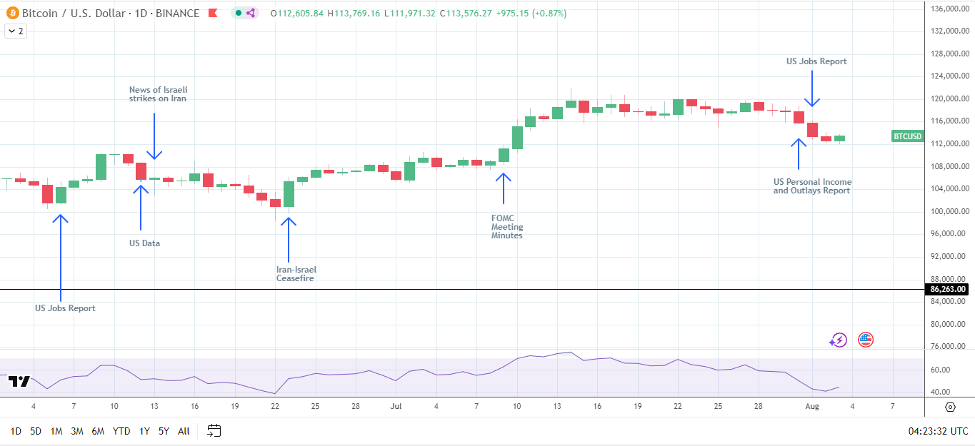Click the low price value L111,971.32
Screen dimensions: 975x446
411,13
